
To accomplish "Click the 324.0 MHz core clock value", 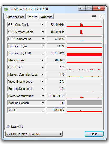I will tap(56, 25).
